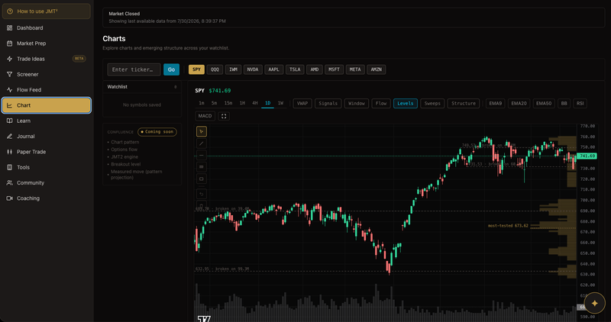
Task: Toggle the Window overlay
Action: 357,104
